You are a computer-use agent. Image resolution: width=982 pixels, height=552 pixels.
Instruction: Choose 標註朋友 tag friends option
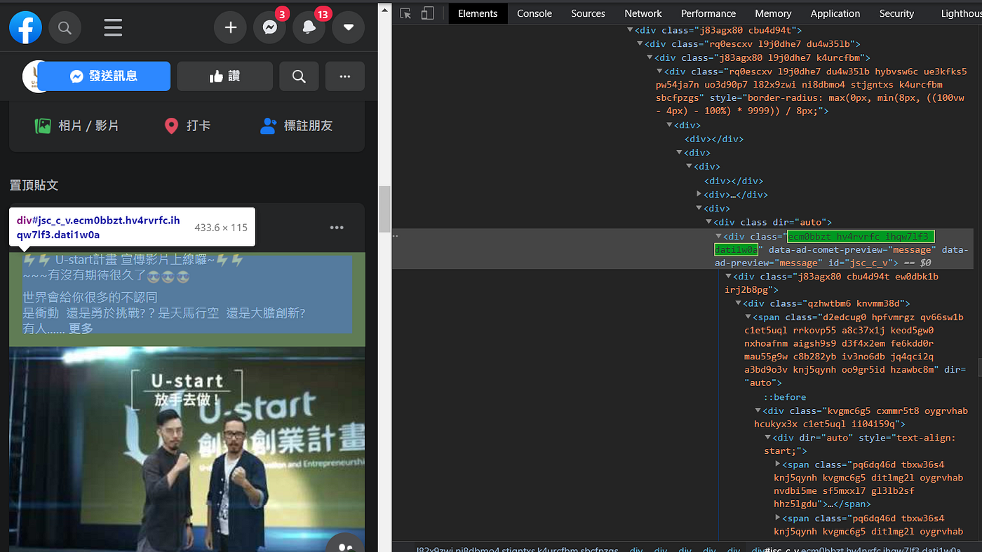click(297, 126)
